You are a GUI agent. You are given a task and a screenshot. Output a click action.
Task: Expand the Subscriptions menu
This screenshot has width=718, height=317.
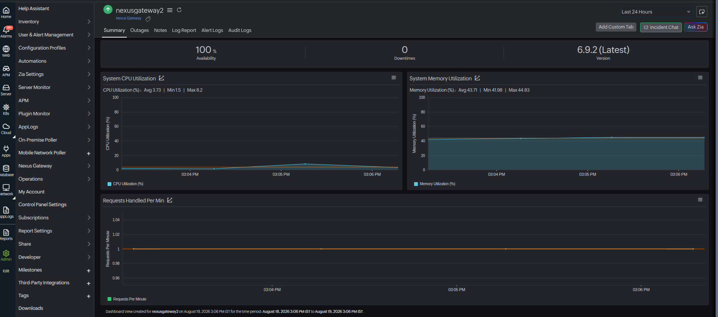click(x=55, y=218)
